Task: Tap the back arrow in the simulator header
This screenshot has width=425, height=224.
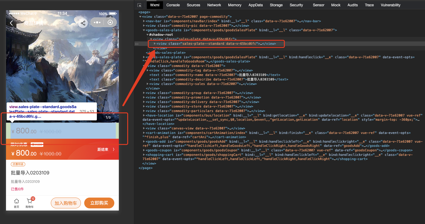Action: pos(11,23)
